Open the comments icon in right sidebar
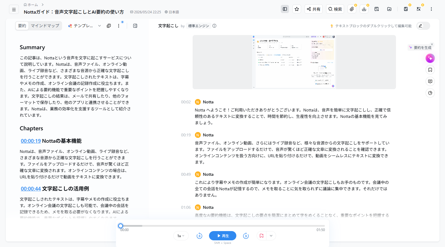 430,81
